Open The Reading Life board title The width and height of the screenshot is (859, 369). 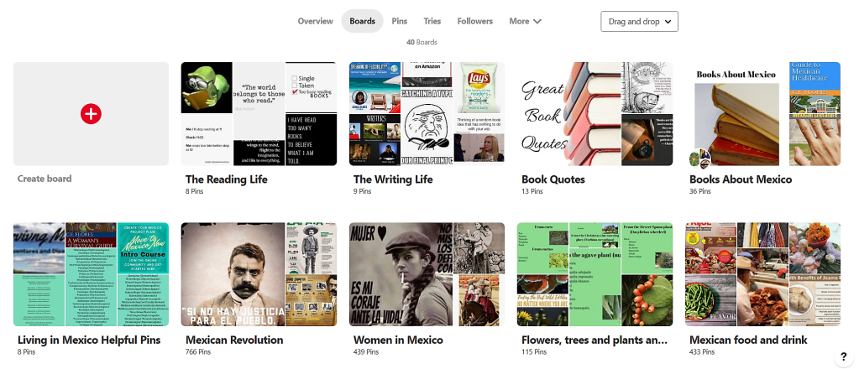pyautogui.click(x=228, y=179)
